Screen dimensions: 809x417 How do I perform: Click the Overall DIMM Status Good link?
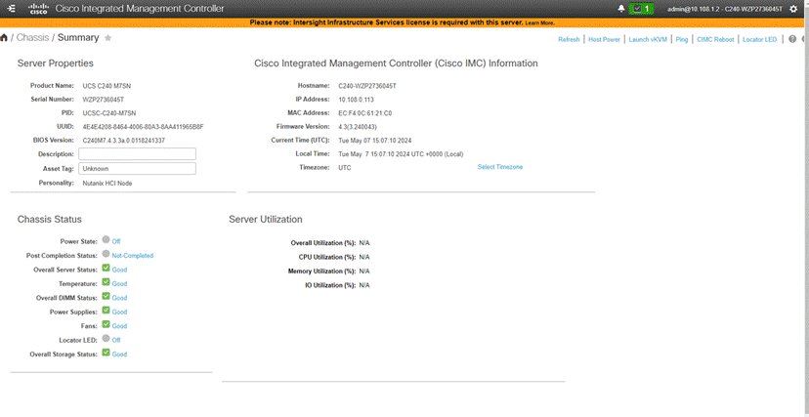[x=119, y=298]
